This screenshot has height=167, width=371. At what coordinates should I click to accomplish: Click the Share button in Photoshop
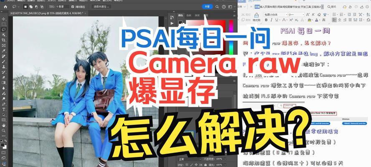(207, 7)
